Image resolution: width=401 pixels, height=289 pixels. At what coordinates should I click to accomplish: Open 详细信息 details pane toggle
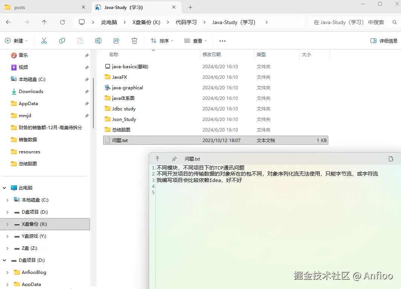(x=384, y=41)
